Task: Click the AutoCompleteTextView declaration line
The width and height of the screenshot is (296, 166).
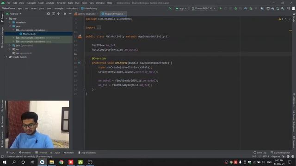Action: point(115,50)
